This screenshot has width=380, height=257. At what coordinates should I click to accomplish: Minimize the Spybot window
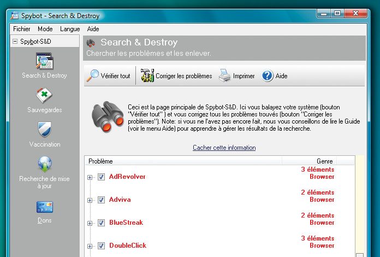coord(324,14)
